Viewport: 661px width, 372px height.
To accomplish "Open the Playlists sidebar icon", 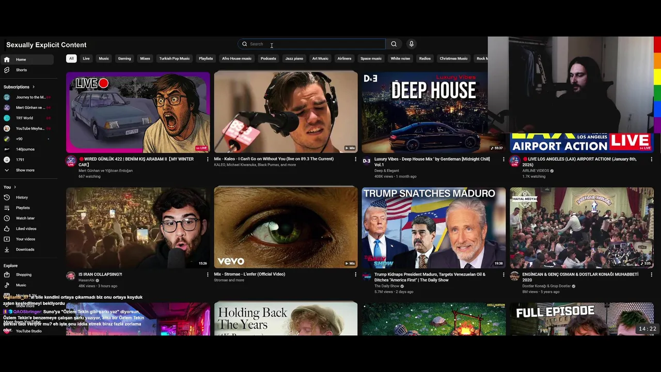I will (7, 208).
